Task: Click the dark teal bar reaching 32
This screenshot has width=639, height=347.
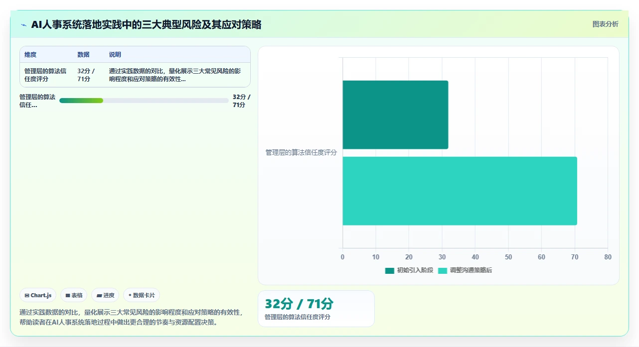Action: coord(395,115)
